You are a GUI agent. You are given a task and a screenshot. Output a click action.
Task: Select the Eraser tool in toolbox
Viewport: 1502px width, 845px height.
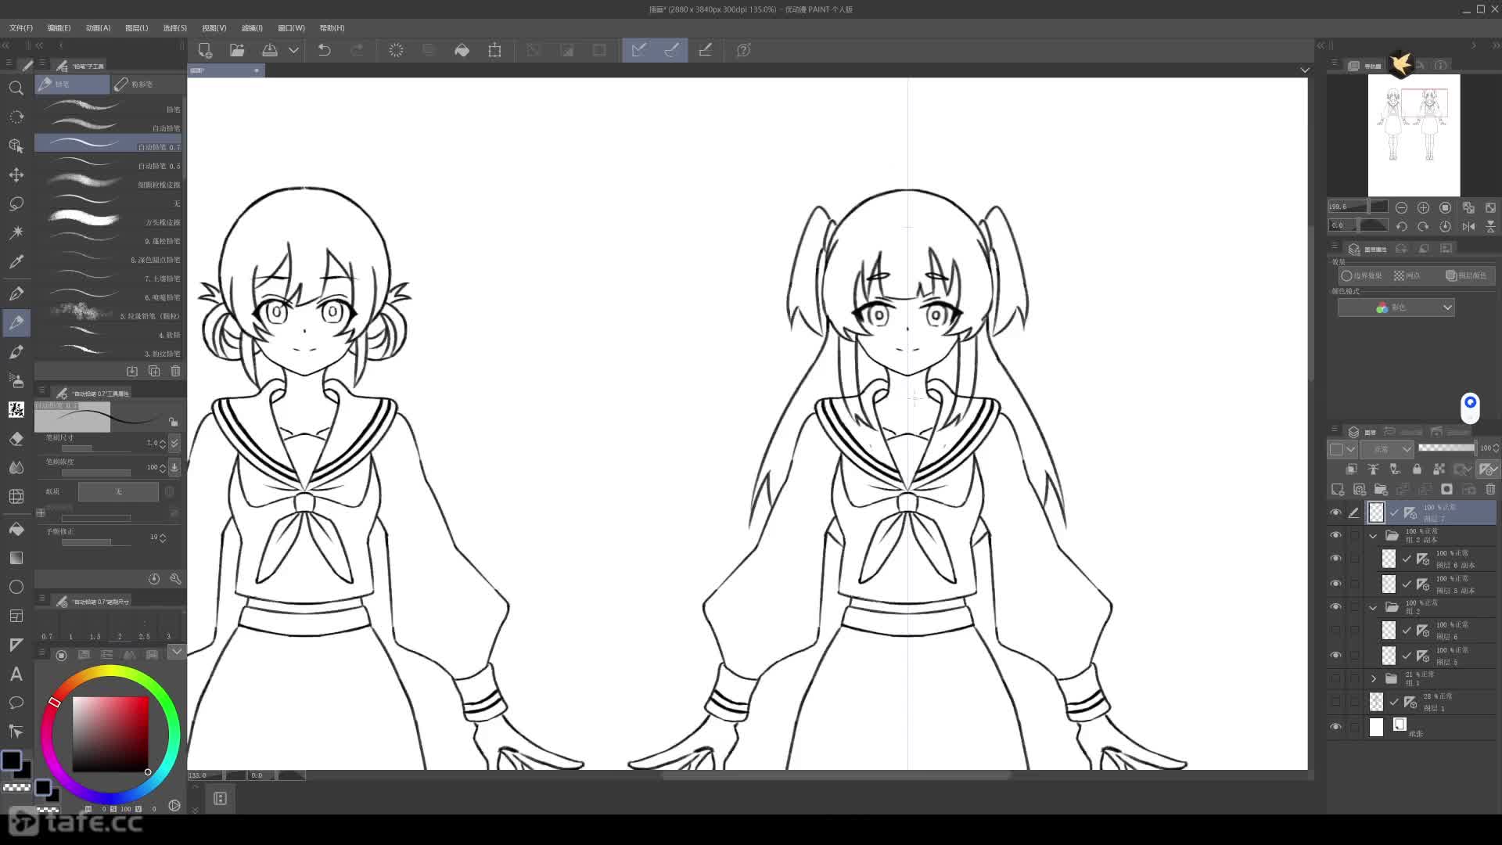pos(16,439)
